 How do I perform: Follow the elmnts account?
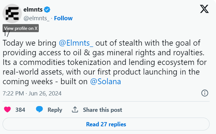click(63, 18)
